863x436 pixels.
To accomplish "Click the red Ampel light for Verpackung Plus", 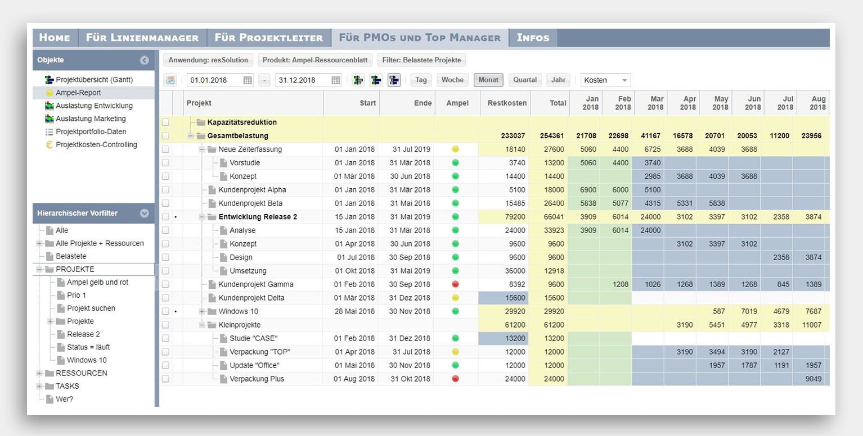I will pos(456,379).
